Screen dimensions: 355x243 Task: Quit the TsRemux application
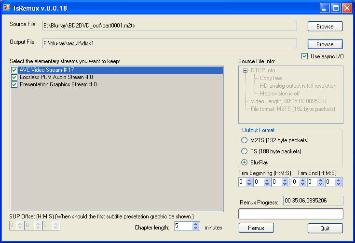point(325,228)
